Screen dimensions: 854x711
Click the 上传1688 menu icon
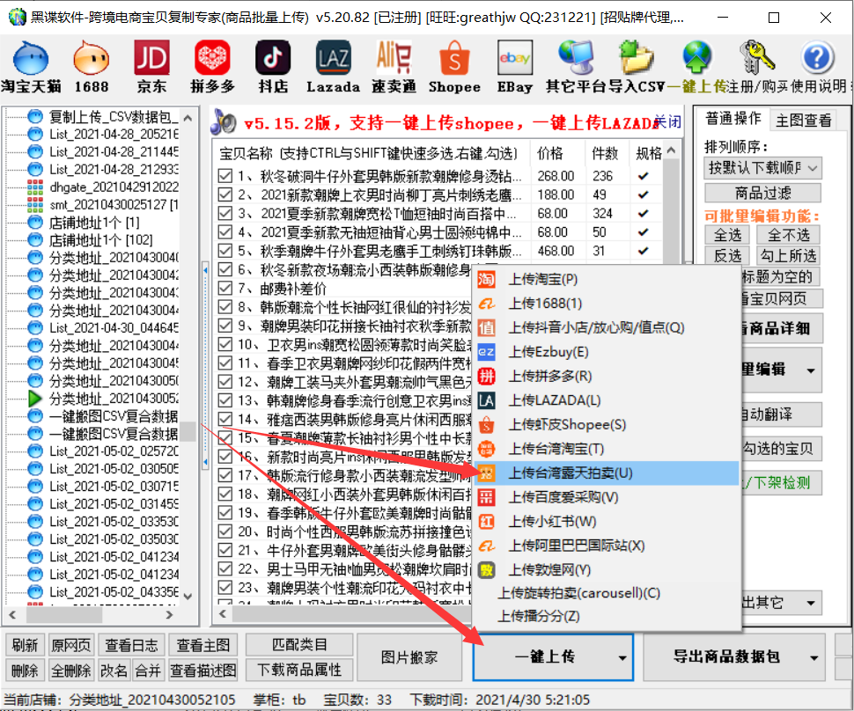tap(486, 304)
